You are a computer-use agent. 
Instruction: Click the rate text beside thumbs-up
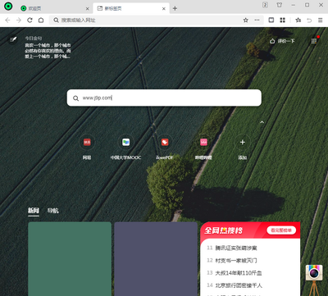pyautogui.click(x=286, y=41)
